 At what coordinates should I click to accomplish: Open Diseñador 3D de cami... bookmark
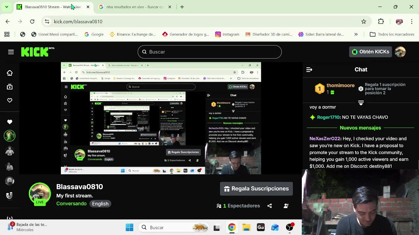pyautogui.click(x=269, y=34)
